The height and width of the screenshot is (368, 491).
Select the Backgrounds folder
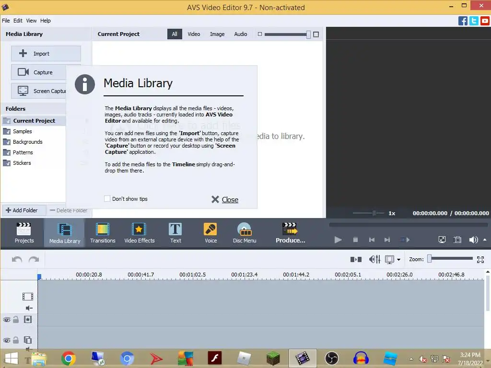click(x=27, y=142)
